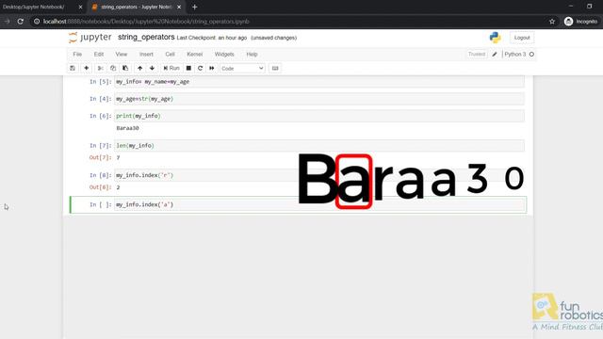Close the Desktop/Jupyter Notebook/ tab
The height and width of the screenshot is (339, 603).
point(80,7)
